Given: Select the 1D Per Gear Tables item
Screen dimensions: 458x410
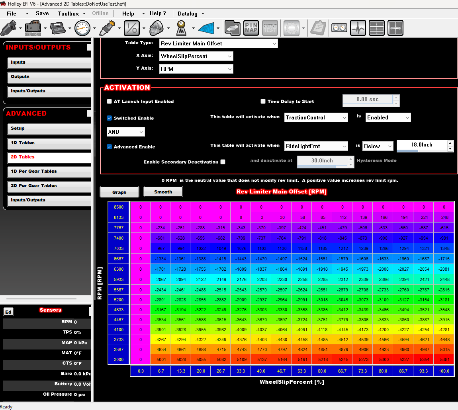Looking at the screenshot, I should tap(49, 172).
